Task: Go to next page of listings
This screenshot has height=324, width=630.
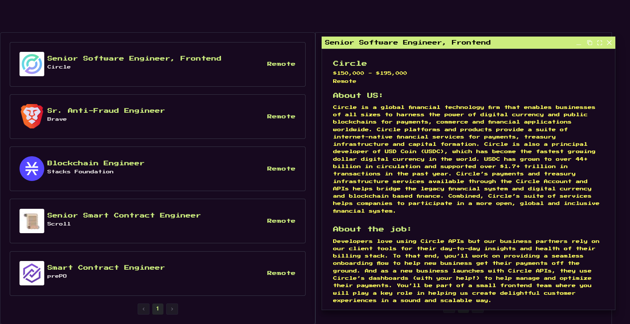Action: coord(172,309)
